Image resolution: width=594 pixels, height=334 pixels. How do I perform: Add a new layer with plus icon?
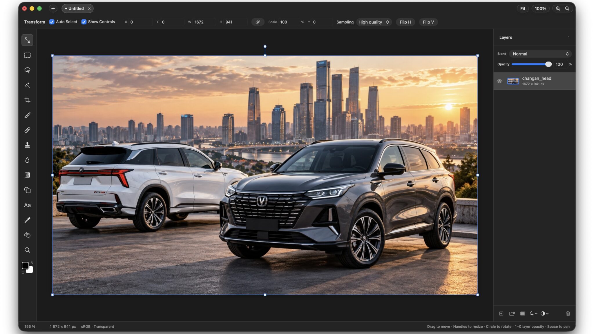point(501,313)
